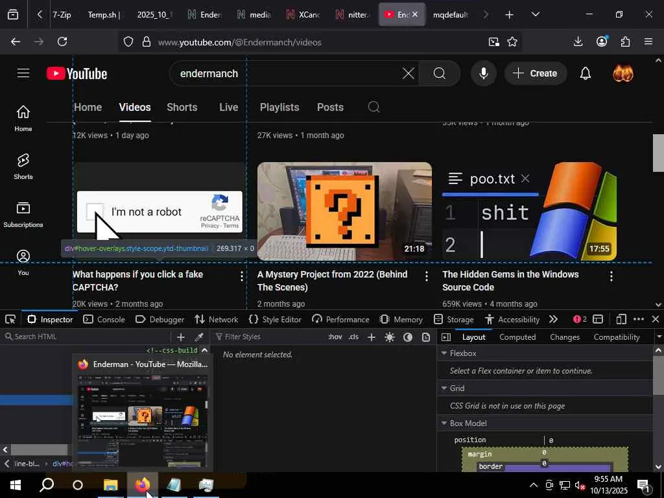This screenshot has width=664, height=498.
Task: Enable Responsive Design Mode in DevTools
Action: pos(621,319)
